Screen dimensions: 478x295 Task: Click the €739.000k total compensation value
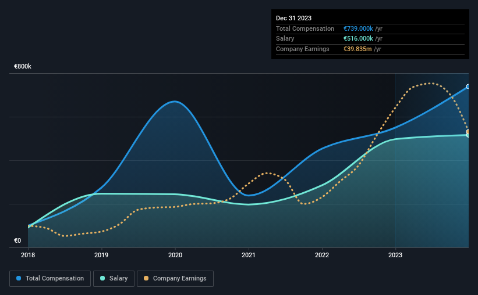[358, 28]
